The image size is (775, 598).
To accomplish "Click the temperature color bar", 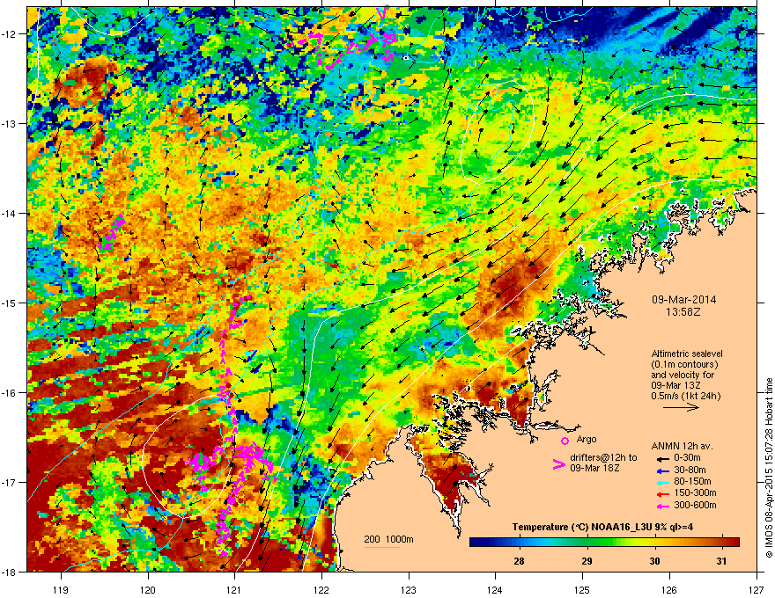I will (x=604, y=543).
